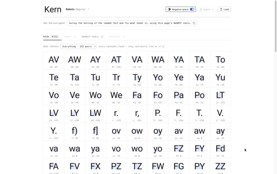Open the oy pair cell
The image size is (277, 174).
[158, 132]
